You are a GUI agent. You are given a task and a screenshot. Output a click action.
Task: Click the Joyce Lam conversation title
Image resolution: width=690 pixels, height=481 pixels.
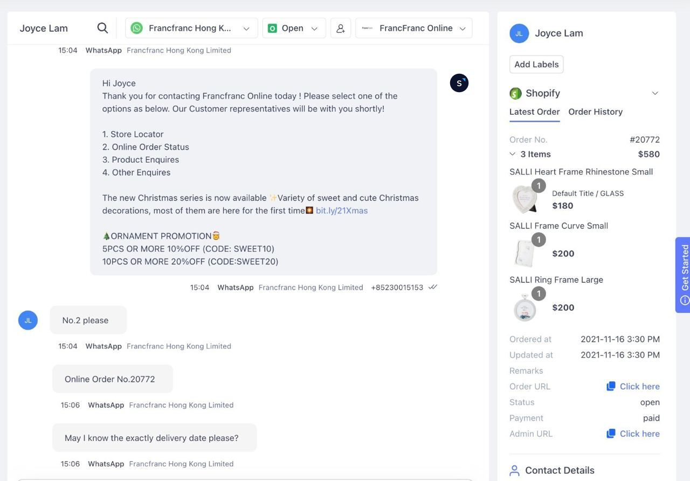44,28
